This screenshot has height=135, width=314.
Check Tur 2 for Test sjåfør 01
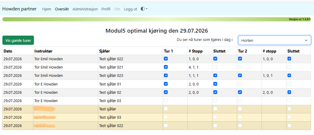tap(240, 84)
